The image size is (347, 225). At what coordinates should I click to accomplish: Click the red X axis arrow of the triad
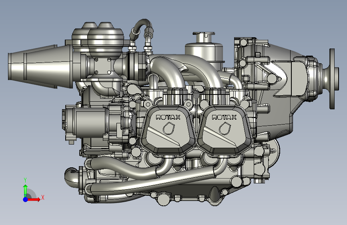point(33,199)
